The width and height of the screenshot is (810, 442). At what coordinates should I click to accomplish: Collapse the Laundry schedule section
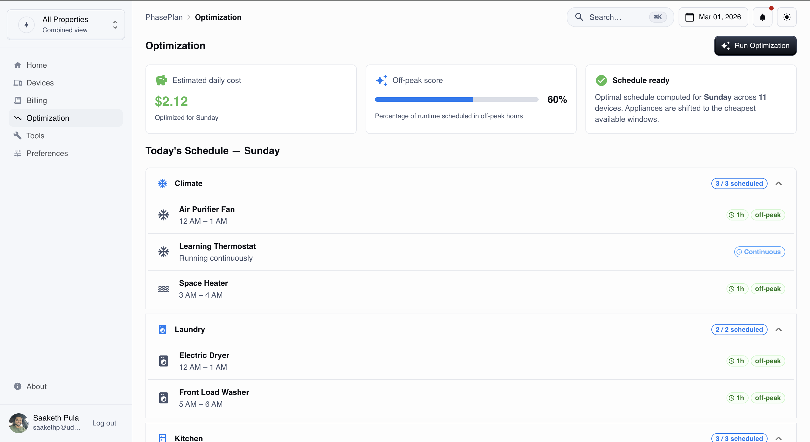coord(778,329)
